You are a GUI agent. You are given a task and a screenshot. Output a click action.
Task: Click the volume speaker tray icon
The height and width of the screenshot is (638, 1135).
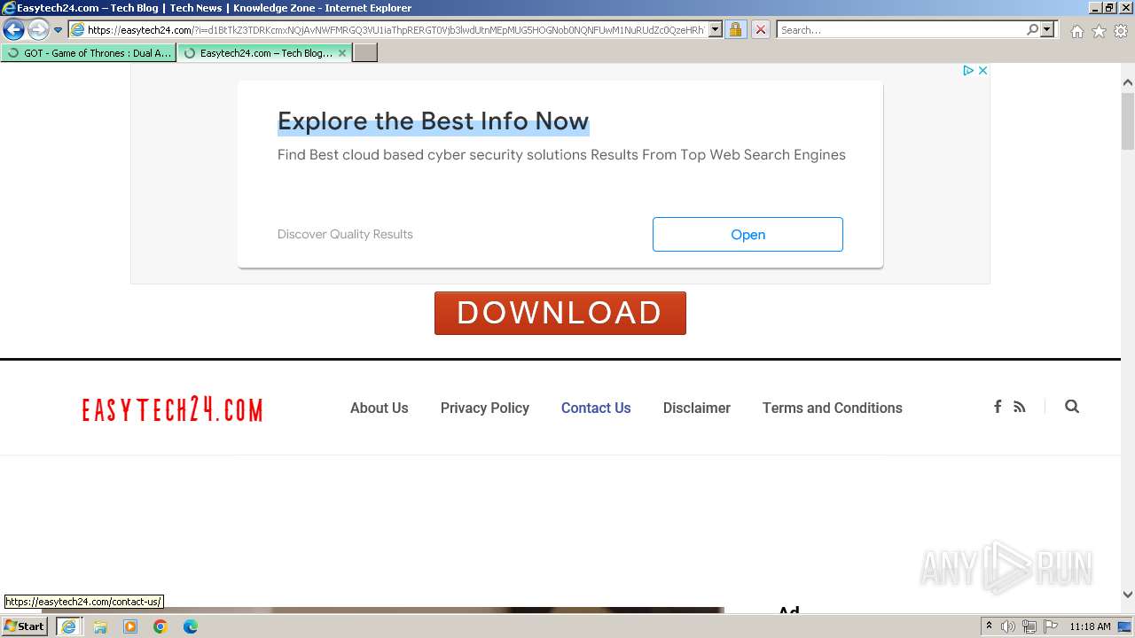[x=1008, y=626]
